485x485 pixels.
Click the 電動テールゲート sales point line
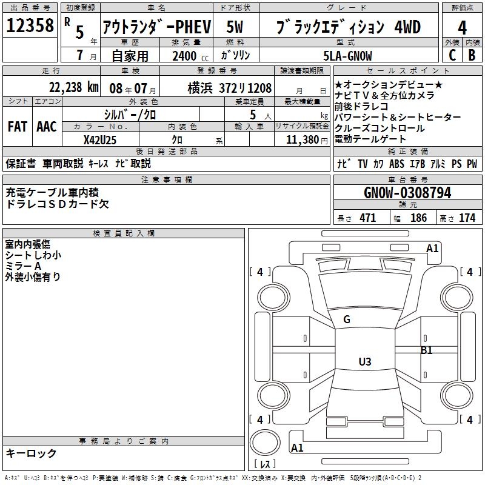click(370, 139)
